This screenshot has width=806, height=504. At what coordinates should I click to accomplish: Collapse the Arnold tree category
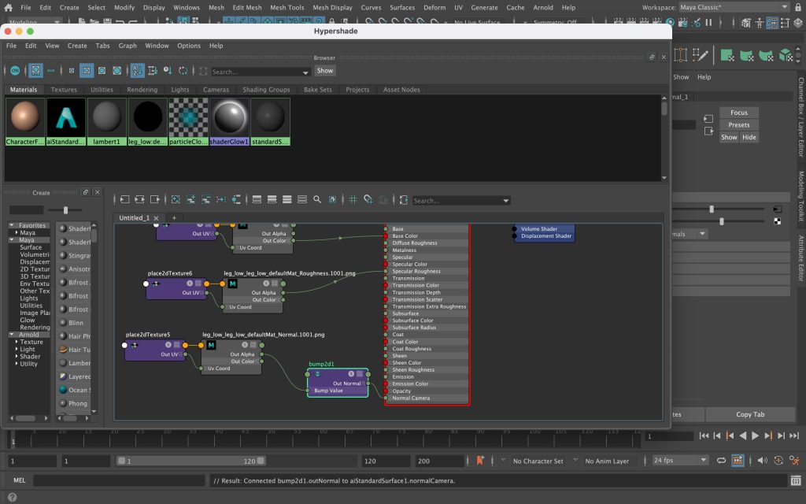pos(12,334)
